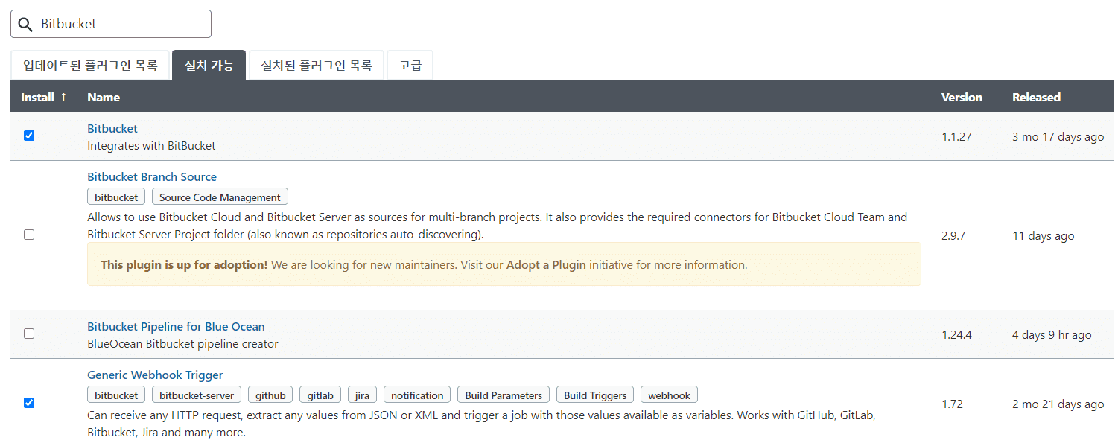
Task: Open the Generic Webhook Trigger link
Action: pyautogui.click(x=155, y=375)
